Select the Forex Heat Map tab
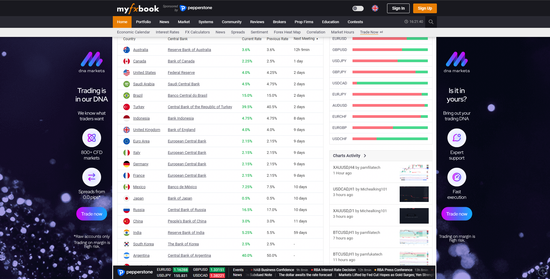Screen dimensions: 550x279 [287, 32]
